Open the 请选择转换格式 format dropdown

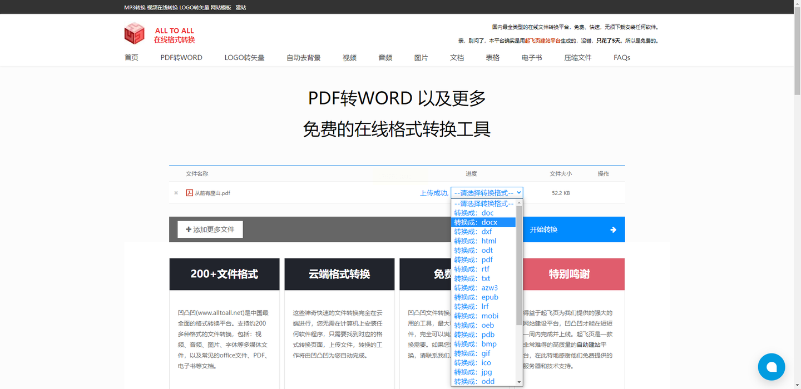pos(487,193)
